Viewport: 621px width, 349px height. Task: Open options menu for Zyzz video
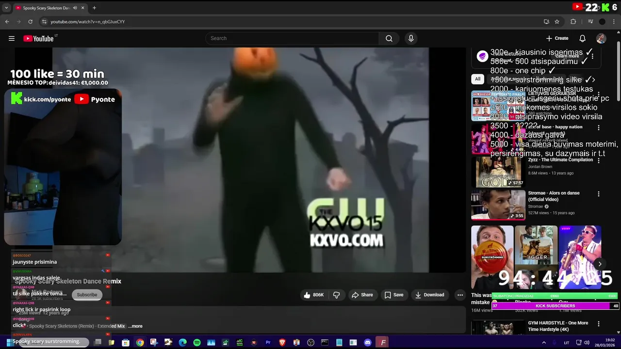599,160
